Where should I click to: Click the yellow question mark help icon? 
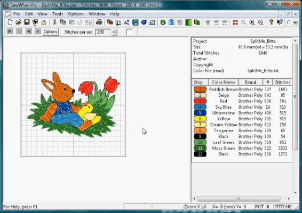coord(271,22)
